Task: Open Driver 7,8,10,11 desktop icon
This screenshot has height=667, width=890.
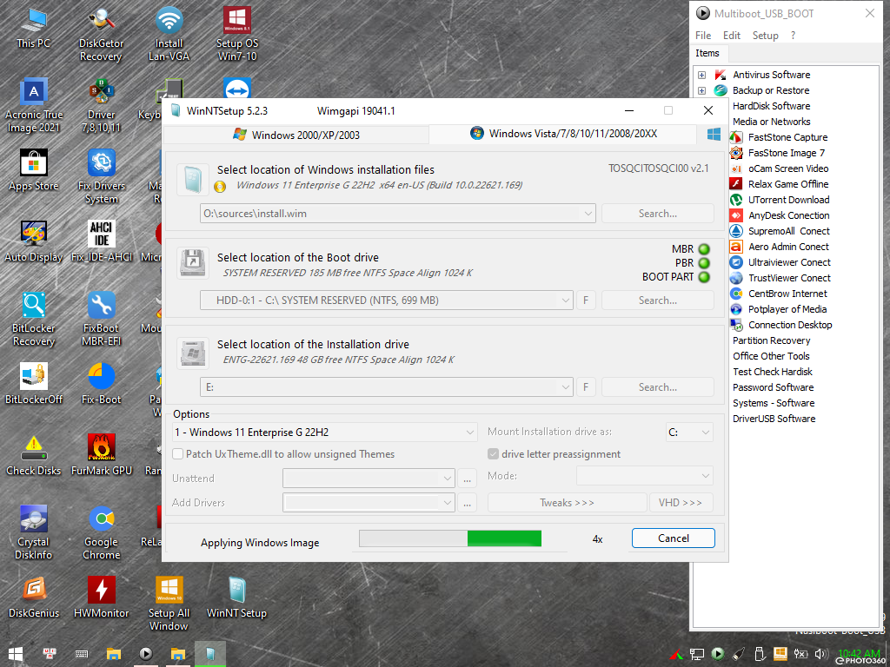Action: point(101,106)
